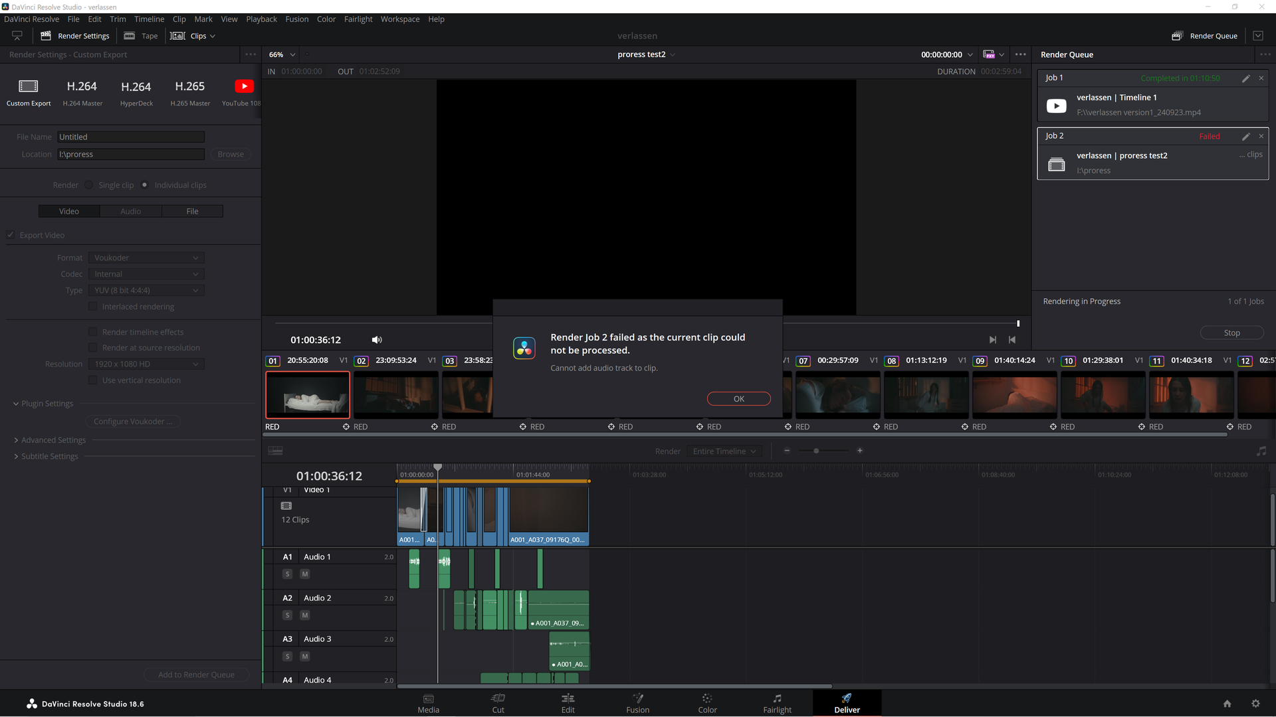Viewport: 1276px width, 717px height.
Task: Click OK to dismiss render error
Action: coord(739,399)
